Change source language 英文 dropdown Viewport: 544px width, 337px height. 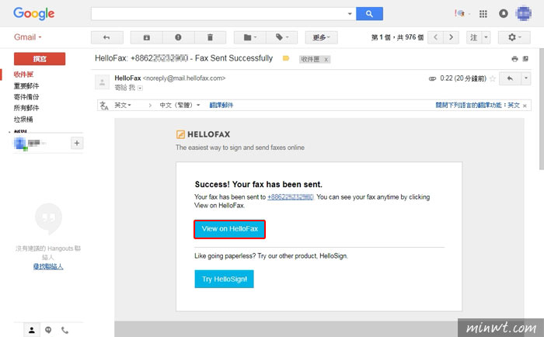pos(123,105)
